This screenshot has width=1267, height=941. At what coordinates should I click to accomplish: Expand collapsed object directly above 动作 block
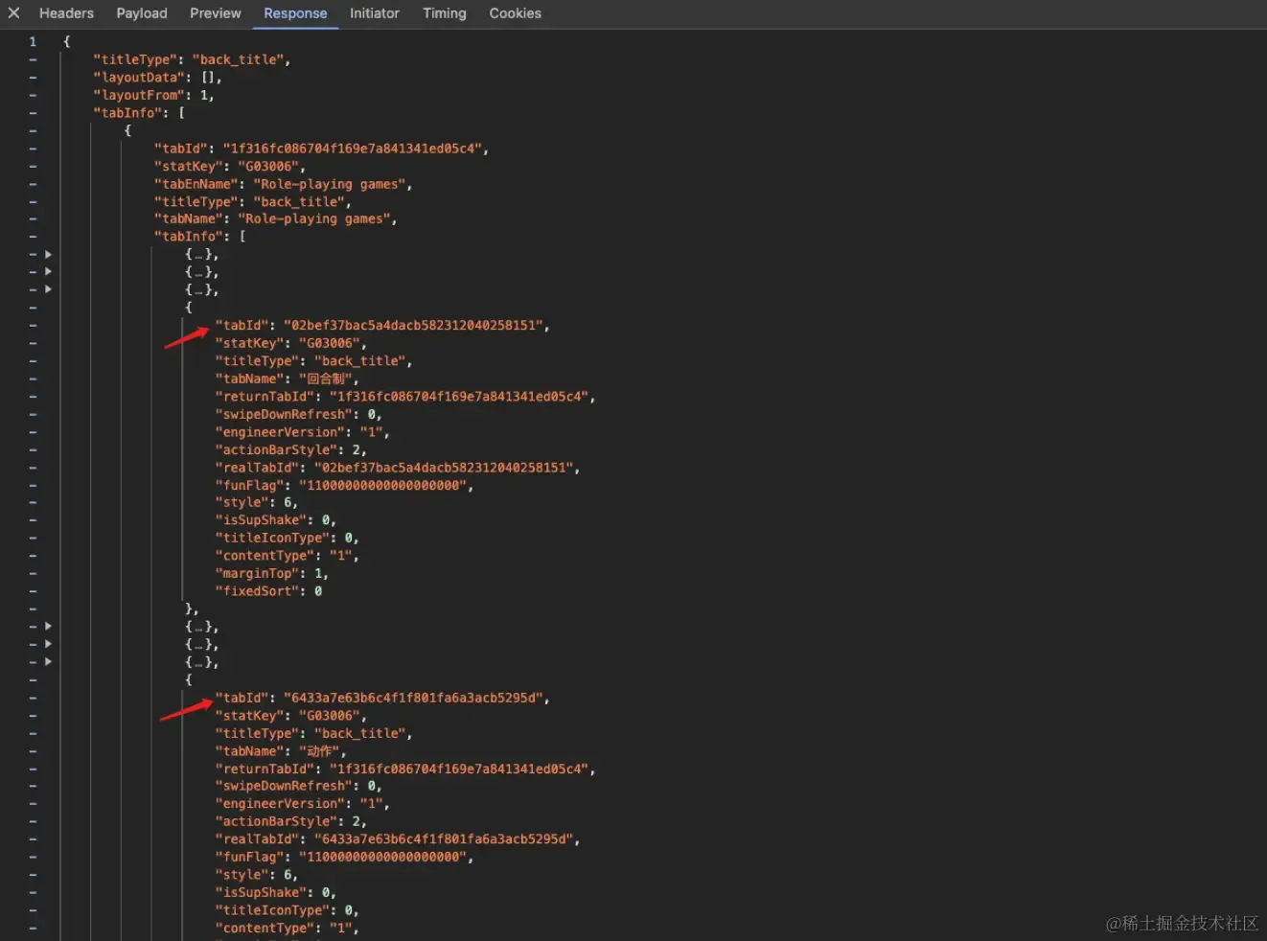click(x=48, y=662)
